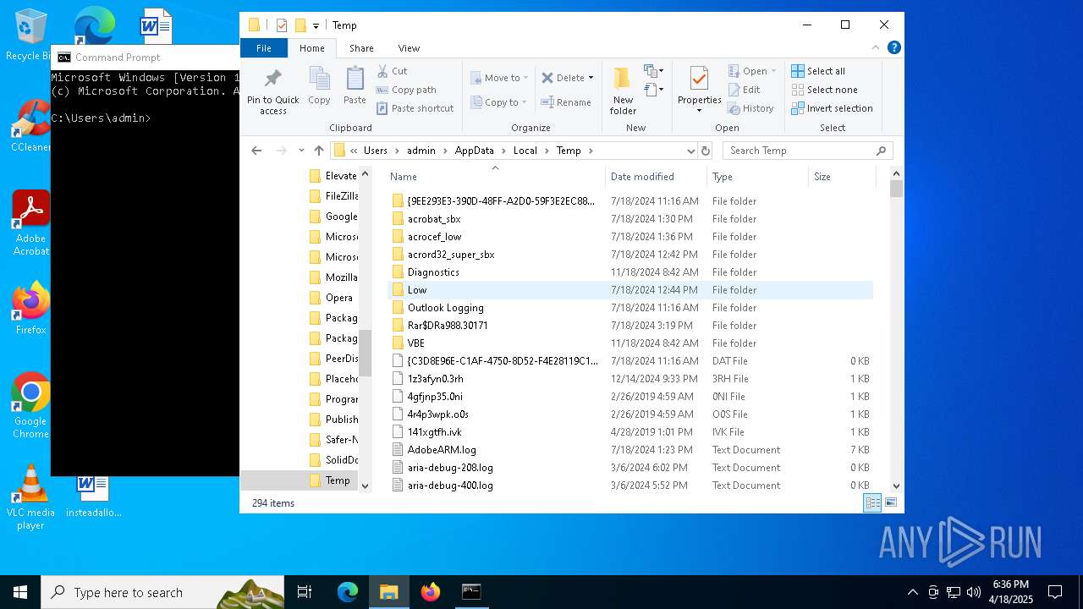Click AppData in address breadcrumb

[474, 151]
